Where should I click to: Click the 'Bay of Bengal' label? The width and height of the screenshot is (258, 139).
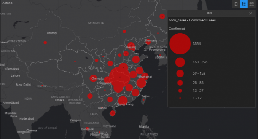48,128
